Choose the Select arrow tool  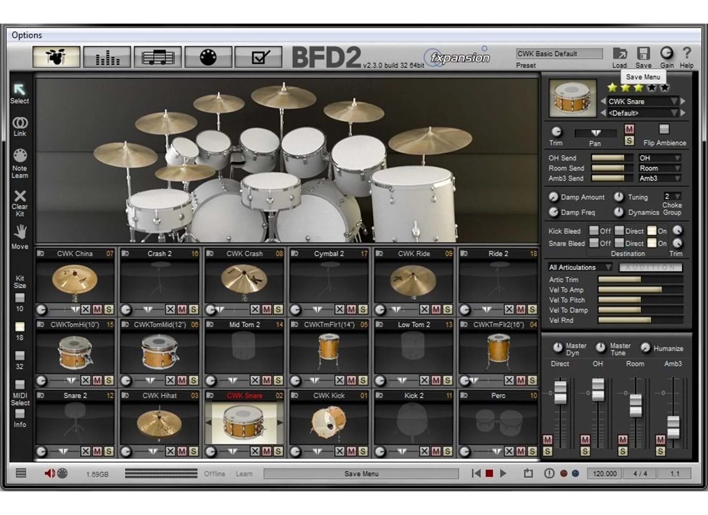[x=19, y=89]
